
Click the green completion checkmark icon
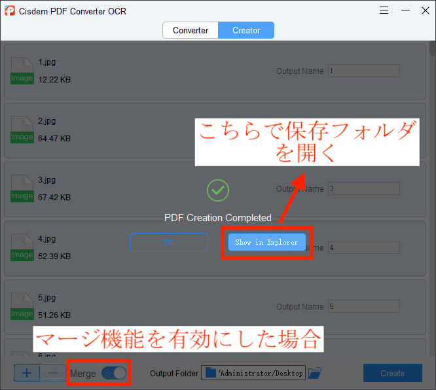click(x=218, y=190)
